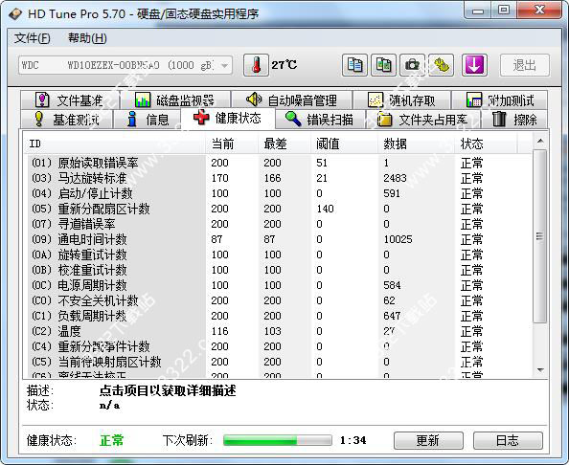
Task: Select row (05) 重新分配扇区计数
Action: coord(280,209)
